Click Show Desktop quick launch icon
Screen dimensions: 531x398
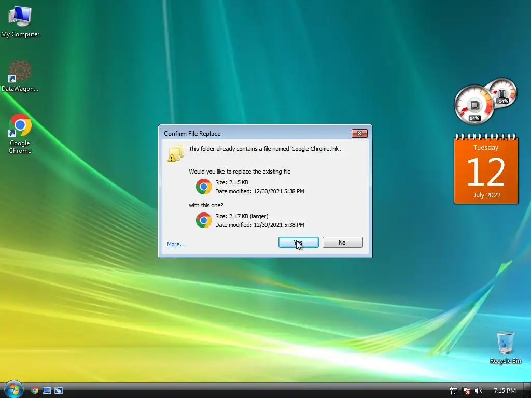coord(46,391)
